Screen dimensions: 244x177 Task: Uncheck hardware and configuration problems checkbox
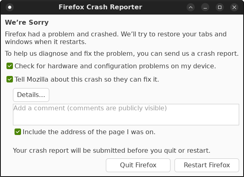(10, 66)
